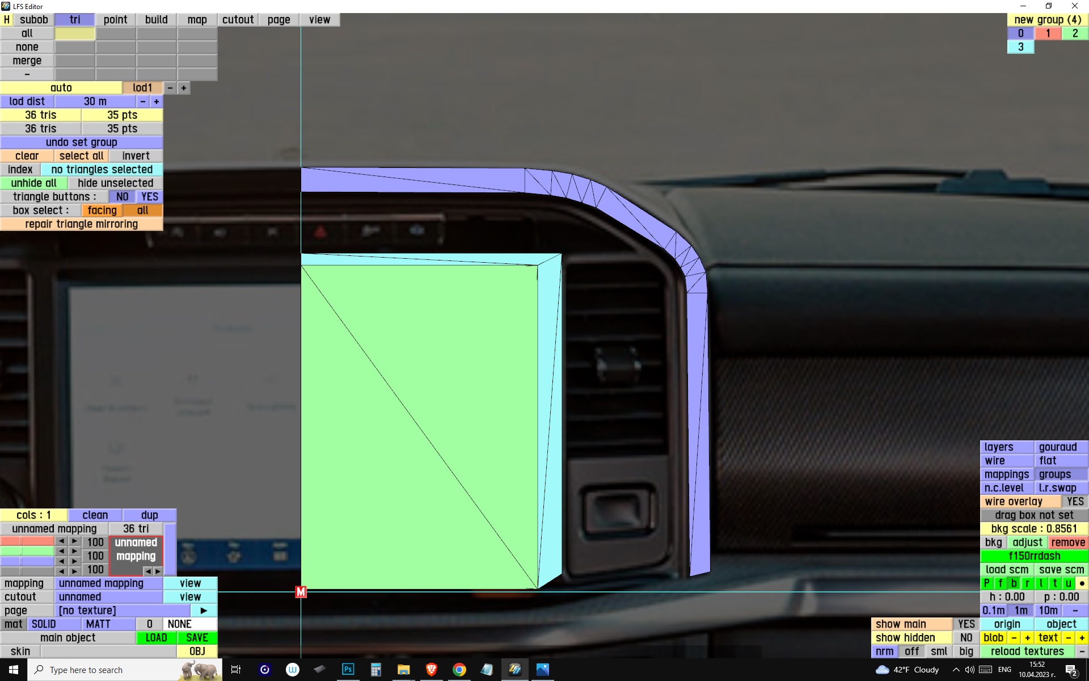Click the H button top-left
1089x681 pixels.
click(x=7, y=20)
